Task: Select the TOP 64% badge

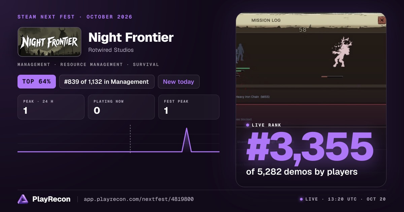Action: (x=37, y=81)
